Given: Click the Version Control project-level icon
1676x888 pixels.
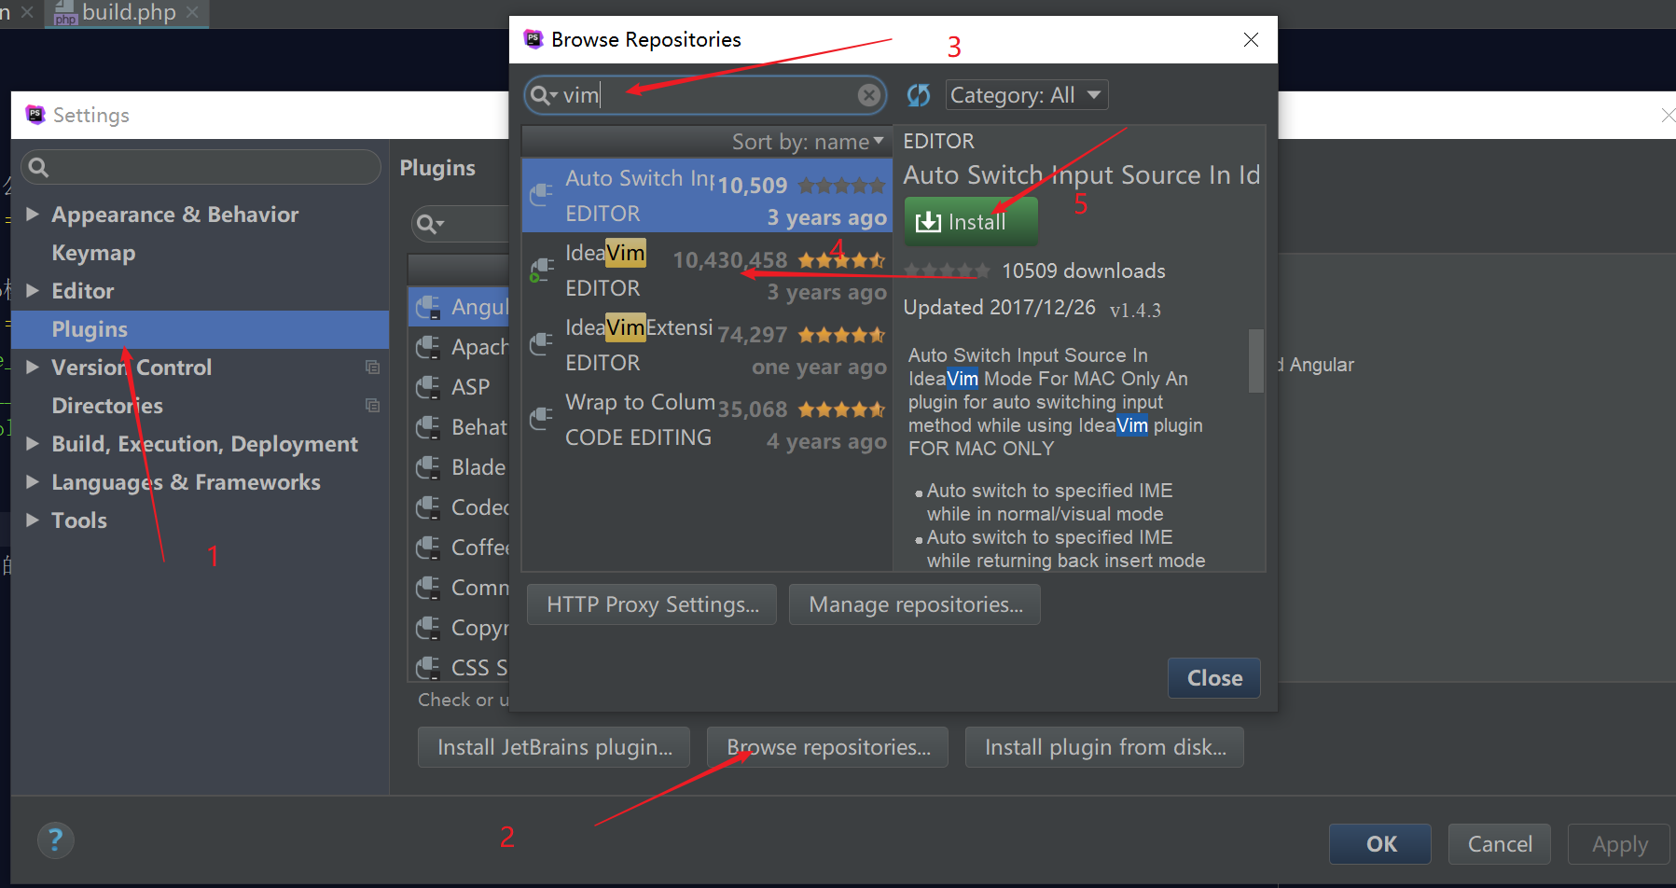Looking at the screenshot, I should pos(372,368).
